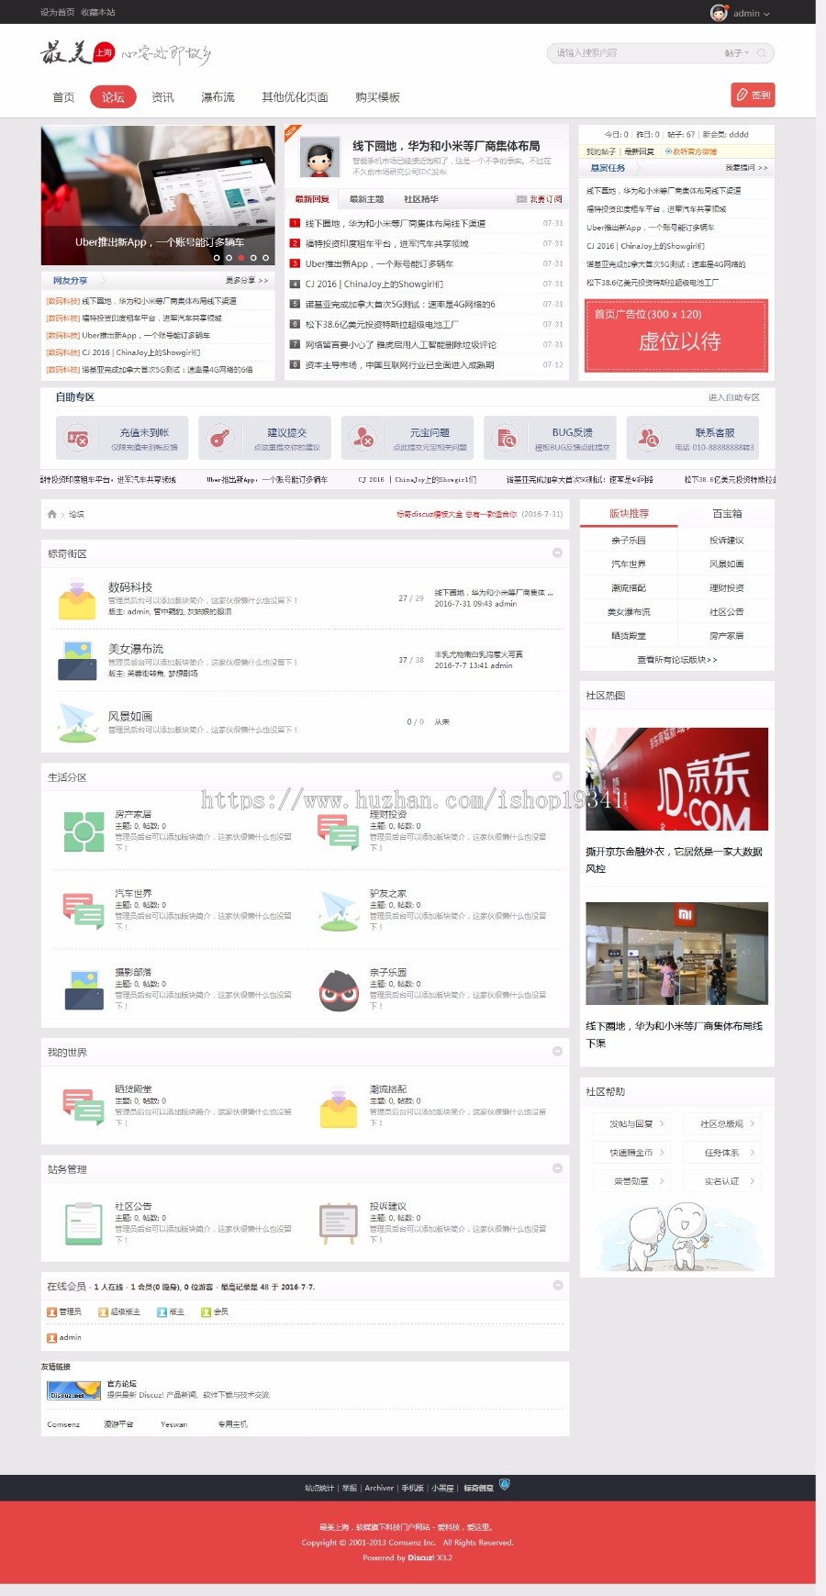Switch to the 最新主题 tab

tap(367, 199)
